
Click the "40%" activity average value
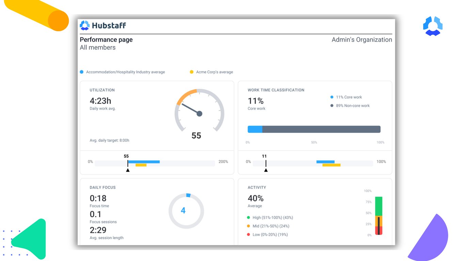click(x=256, y=198)
